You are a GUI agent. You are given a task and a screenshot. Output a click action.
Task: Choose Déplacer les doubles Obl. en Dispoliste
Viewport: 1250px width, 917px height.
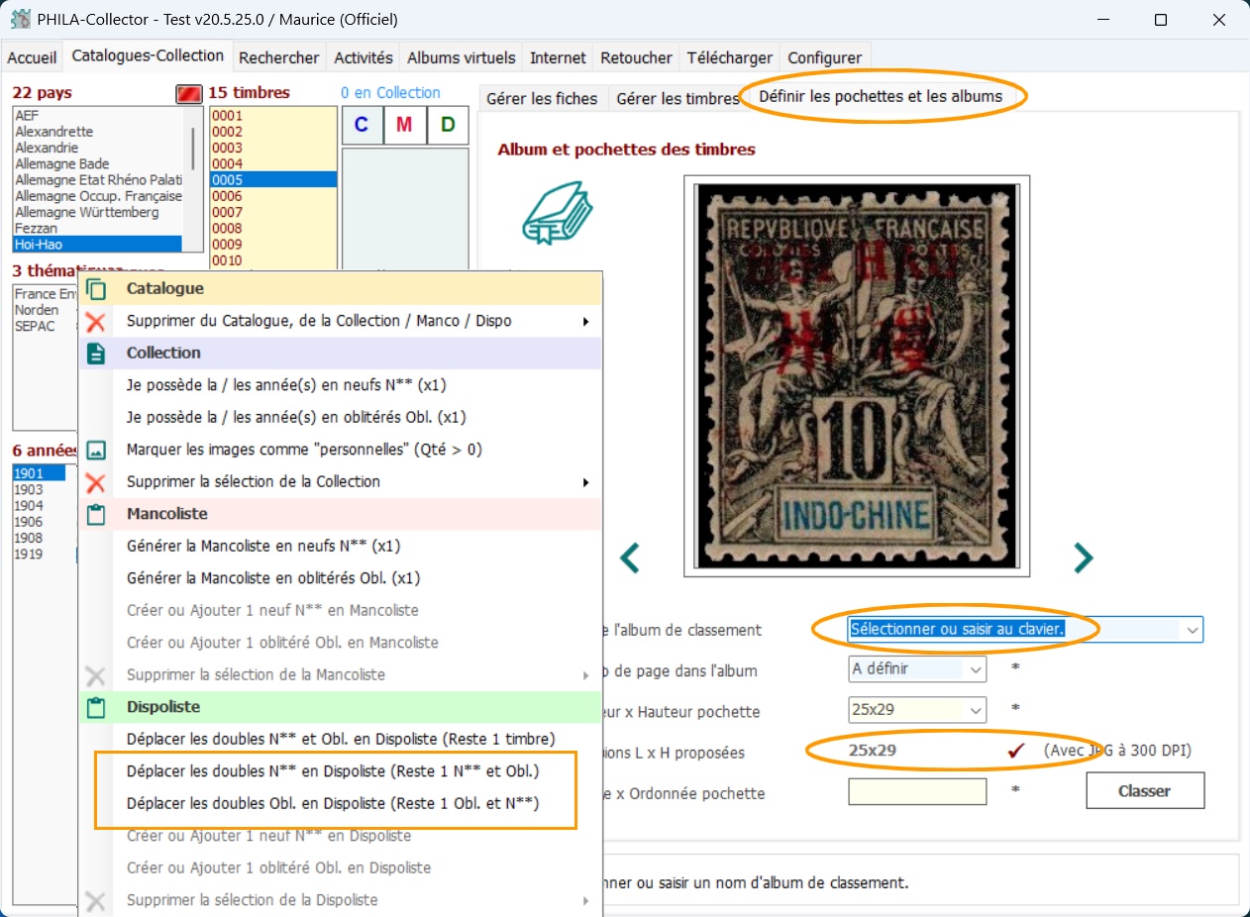coord(340,803)
